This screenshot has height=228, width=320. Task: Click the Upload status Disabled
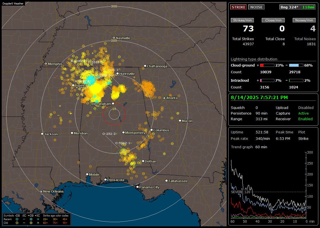(306, 108)
